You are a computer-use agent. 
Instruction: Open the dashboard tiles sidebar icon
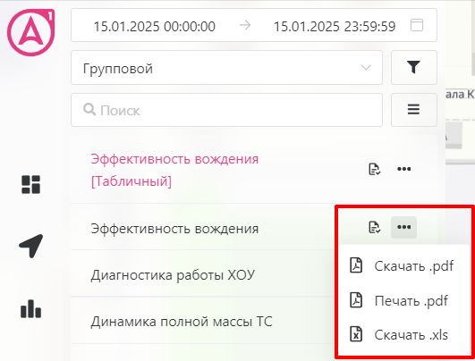tap(30, 184)
